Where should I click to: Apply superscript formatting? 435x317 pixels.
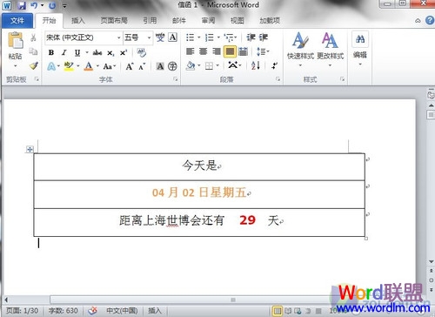tap(124, 52)
